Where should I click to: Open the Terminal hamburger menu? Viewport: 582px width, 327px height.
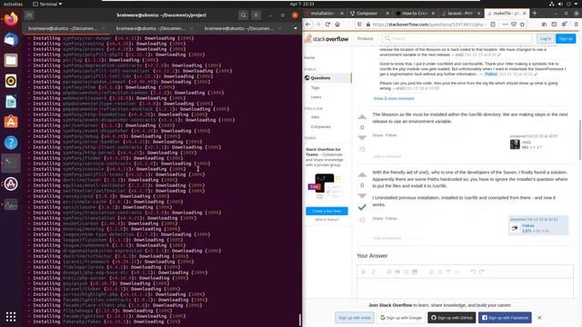click(x=256, y=15)
